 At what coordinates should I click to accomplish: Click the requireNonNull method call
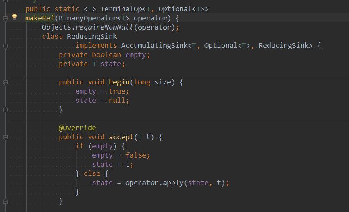[104, 27]
